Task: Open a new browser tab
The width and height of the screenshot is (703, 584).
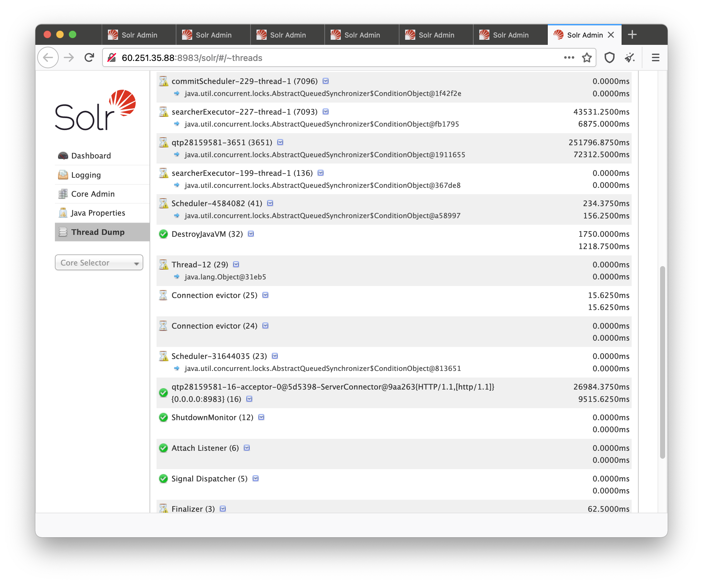Action: pyautogui.click(x=632, y=34)
